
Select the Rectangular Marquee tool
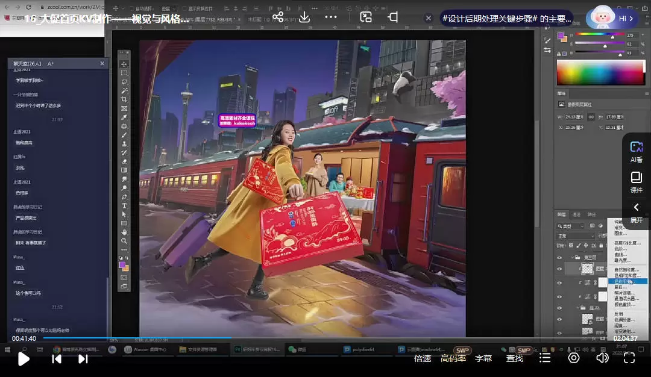click(x=124, y=73)
